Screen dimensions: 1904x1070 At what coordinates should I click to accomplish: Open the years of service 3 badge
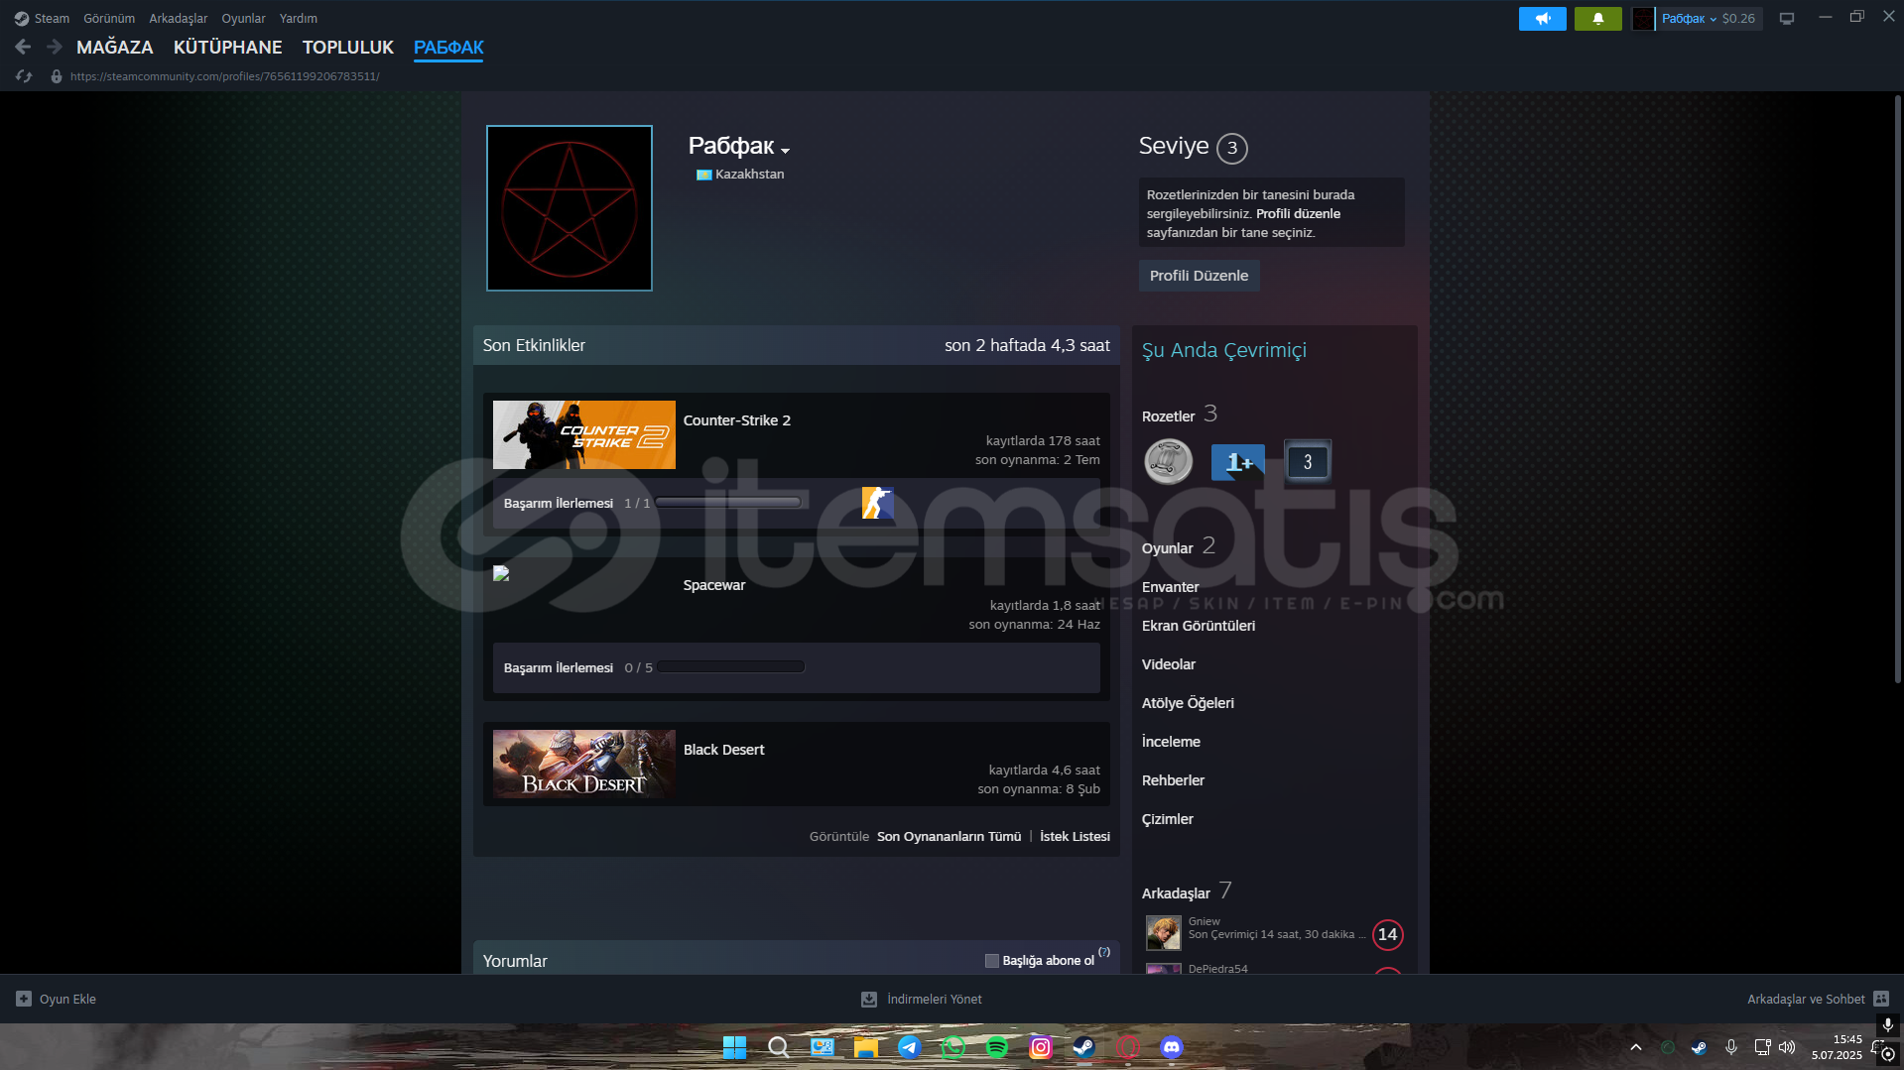click(x=1307, y=461)
